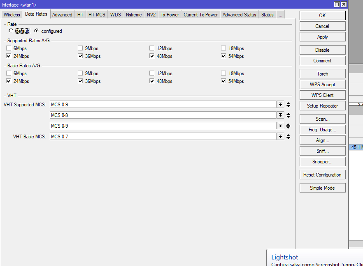This screenshot has height=266, width=363.
Task: Open the Scan... tool
Action: (323, 119)
